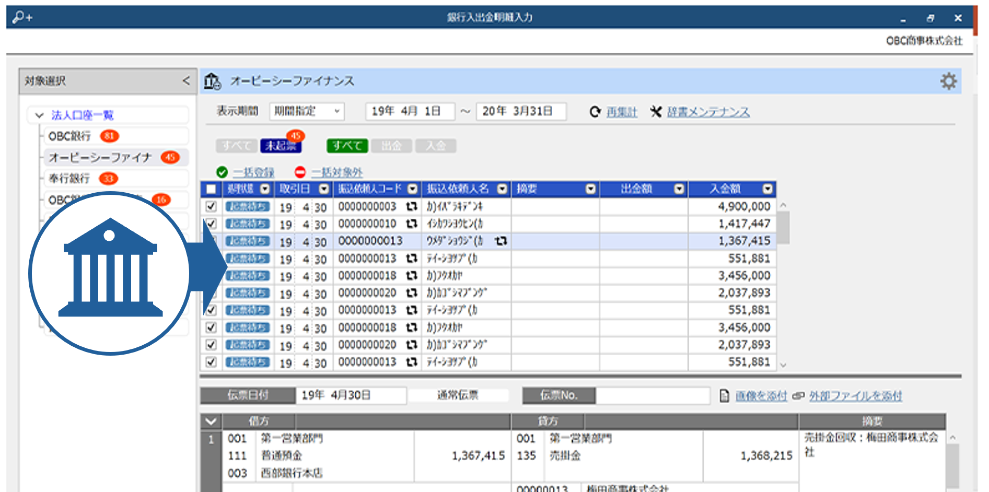Click the 外部ファイルを添付 link
Screen dimensions: 989x492
coord(855,396)
